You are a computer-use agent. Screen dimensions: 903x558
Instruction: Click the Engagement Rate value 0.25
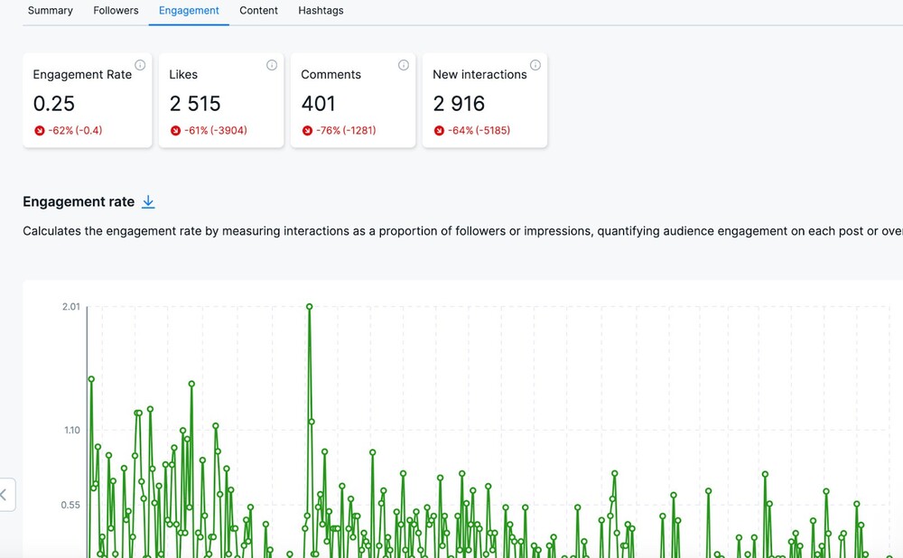coord(54,104)
